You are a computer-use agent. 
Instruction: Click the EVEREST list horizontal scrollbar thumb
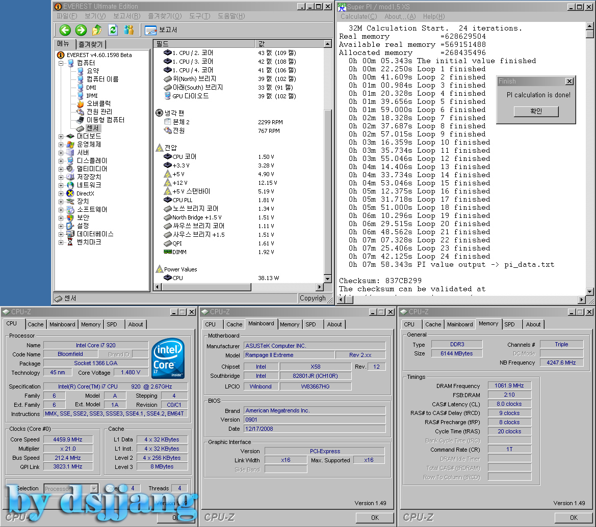click(207, 287)
